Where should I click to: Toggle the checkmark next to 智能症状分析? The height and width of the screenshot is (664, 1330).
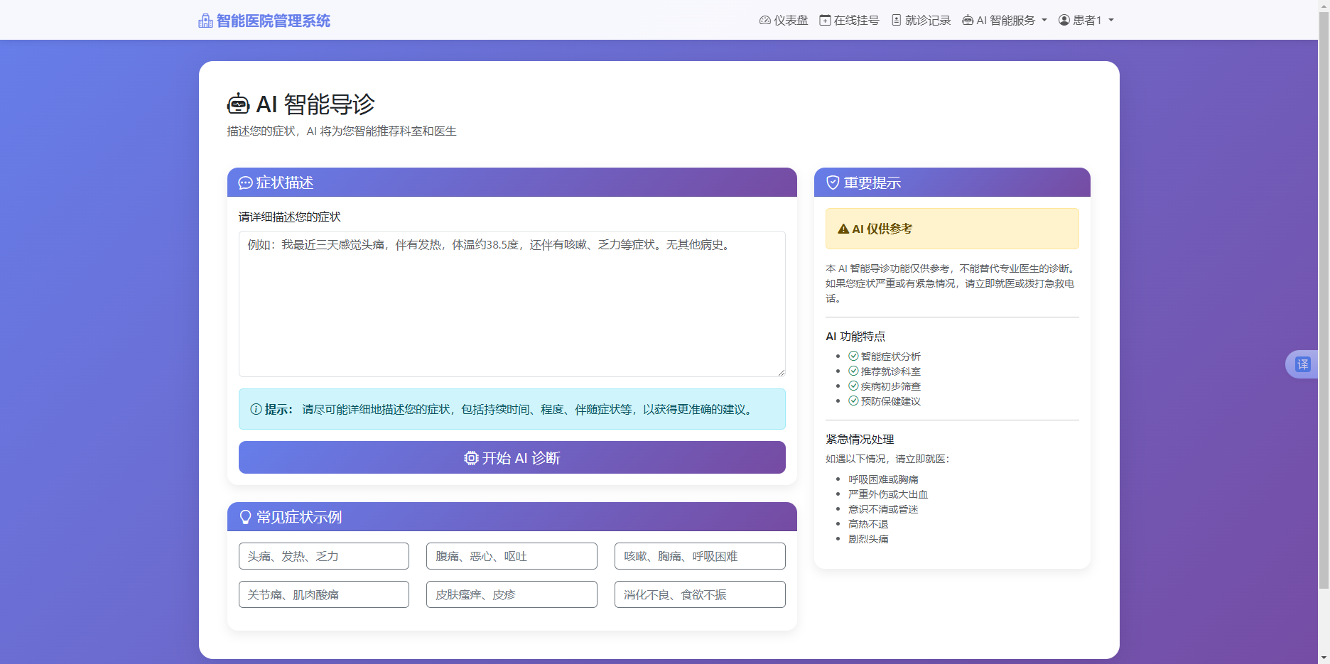[853, 356]
